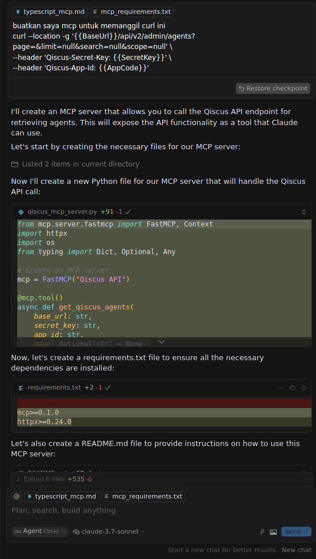Click the brain icon beside claude-3.7-sonnet
Screen dimensions: 316x559
coord(76,531)
